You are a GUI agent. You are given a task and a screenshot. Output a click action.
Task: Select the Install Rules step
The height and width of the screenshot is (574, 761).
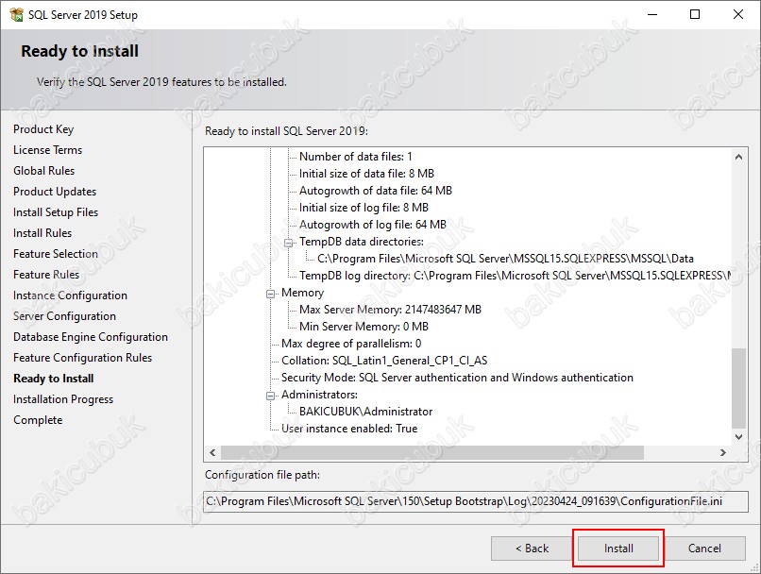(x=42, y=233)
